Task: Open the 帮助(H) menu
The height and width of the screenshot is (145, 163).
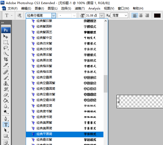Action: click(138, 8)
